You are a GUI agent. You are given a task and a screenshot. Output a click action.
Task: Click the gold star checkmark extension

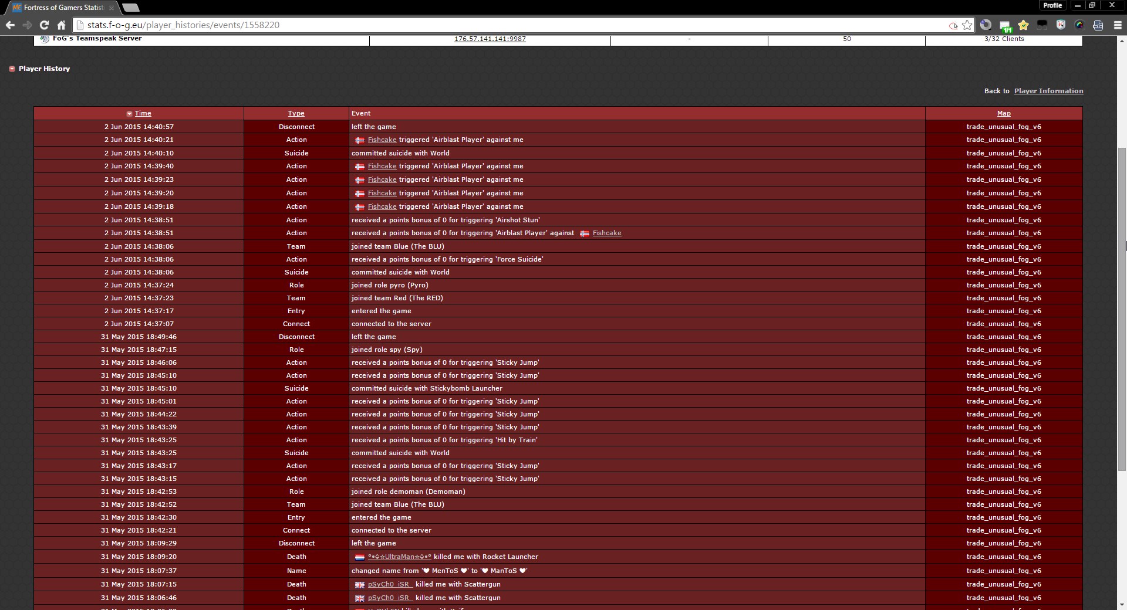click(1024, 25)
